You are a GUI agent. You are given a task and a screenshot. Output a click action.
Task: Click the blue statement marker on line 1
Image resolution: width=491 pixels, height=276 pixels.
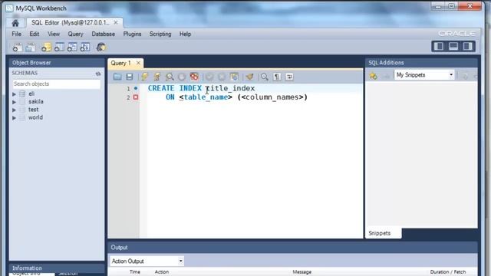coord(136,88)
